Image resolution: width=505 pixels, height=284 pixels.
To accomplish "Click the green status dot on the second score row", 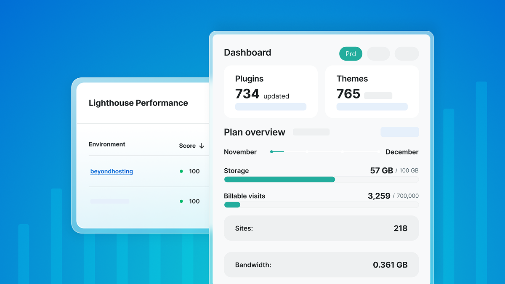I will [182, 201].
